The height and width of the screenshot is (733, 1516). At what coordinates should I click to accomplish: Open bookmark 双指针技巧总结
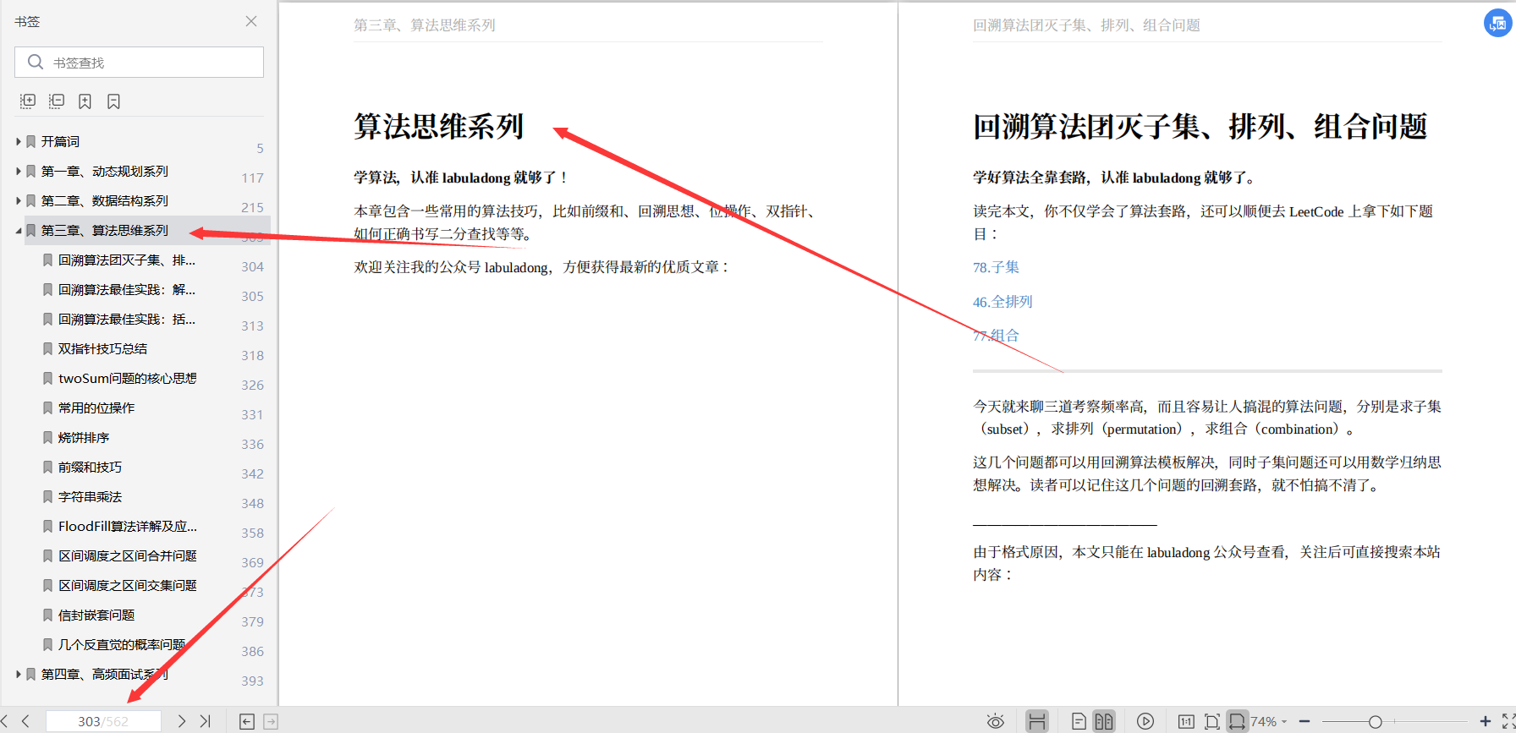[x=102, y=348]
